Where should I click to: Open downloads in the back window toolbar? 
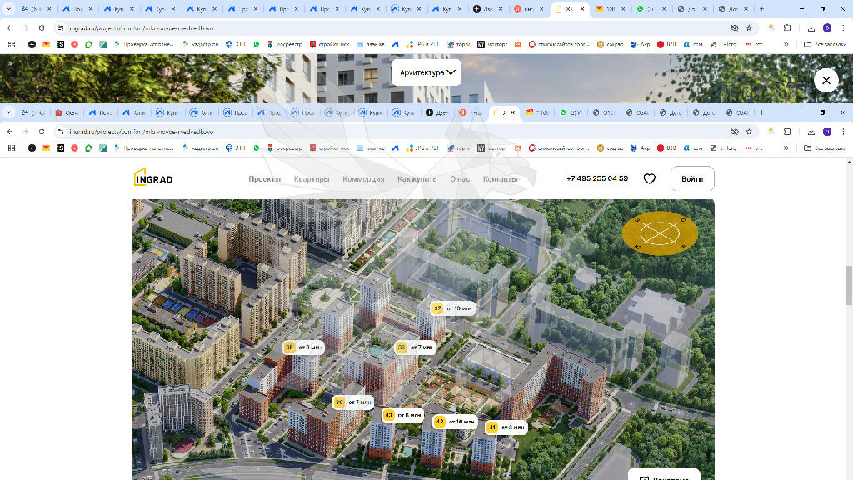(x=811, y=27)
